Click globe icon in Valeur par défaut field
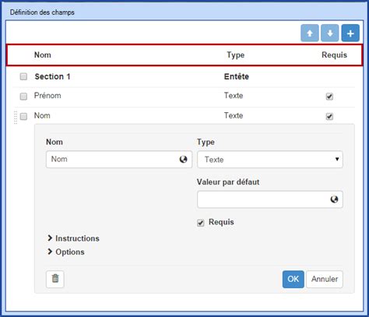 tap(334, 199)
